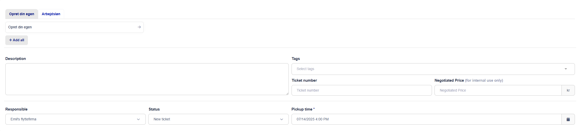Click the plus icon on Add all
The image size is (580, 131).
click(x=11, y=40)
